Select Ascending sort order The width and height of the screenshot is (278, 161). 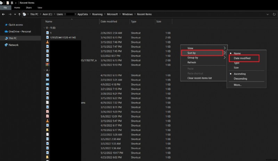(x=240, y=74)
